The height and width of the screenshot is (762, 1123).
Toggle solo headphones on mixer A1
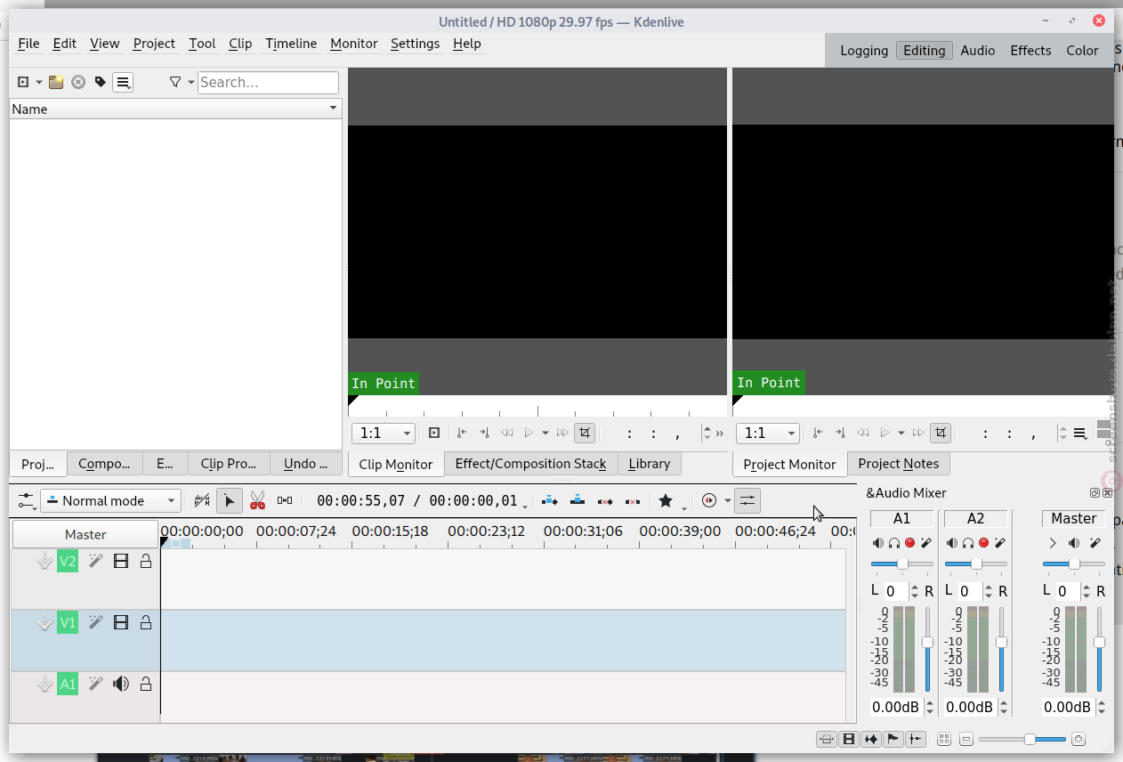click(894, 543)
